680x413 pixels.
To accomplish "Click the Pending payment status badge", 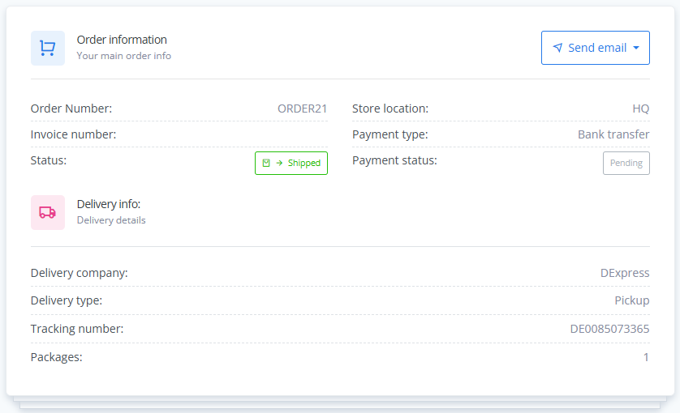I will [x=626, y=164].
